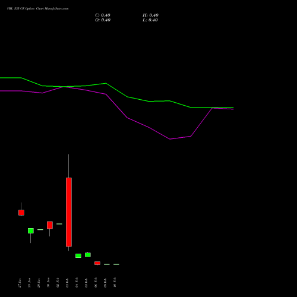The height and width of the screenshot is (297, 297).
Task: Click the 29 Jan date axis label
Action: pos(39,283)
